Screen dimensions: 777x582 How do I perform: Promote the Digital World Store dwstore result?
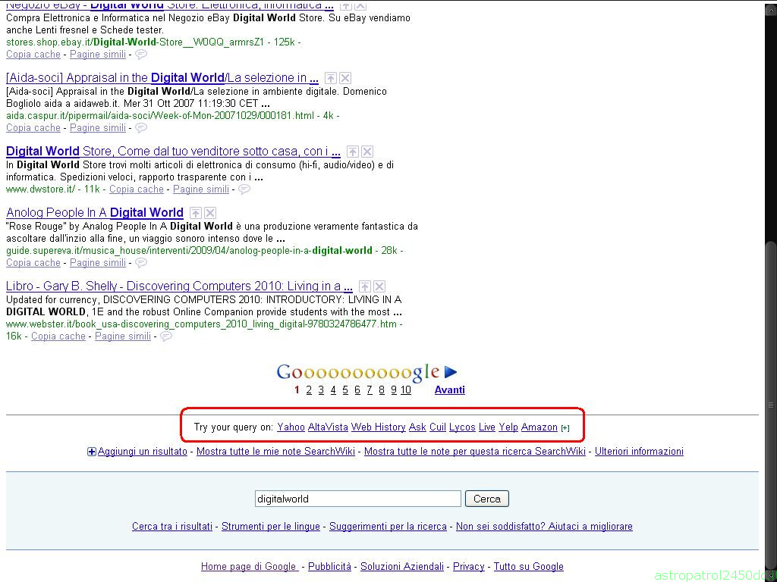pyautogui.click(x=352, y=152)
